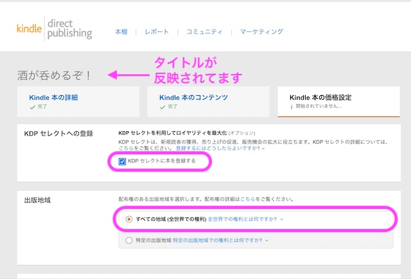Click the Kindle Direct Publishing logo
This screenshot has height=279, width=411.
(x=54, y=29)
